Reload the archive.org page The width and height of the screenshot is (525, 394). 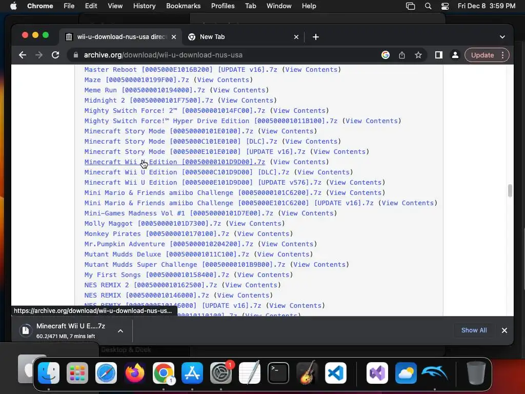tap(55, 55)
